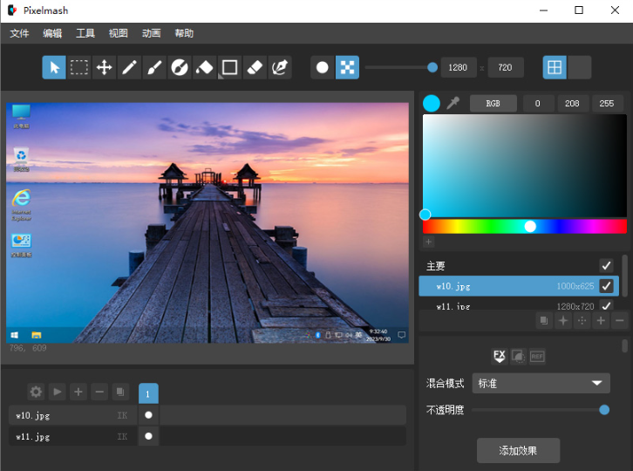Select the Pencil tool
Screen dimensions: 633x471
pos(129,67)
